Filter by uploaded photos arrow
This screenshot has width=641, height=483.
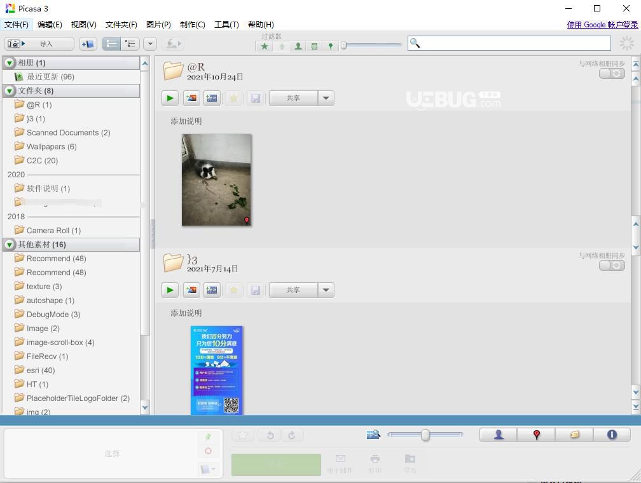click(282, 46)
